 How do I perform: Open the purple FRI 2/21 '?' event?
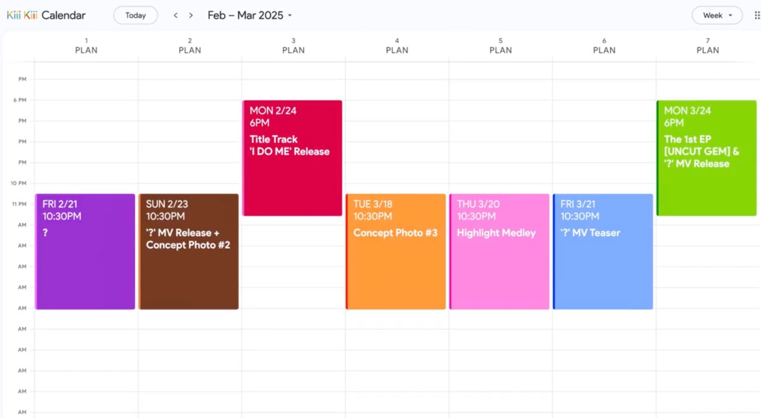click(x=86, y=251)
